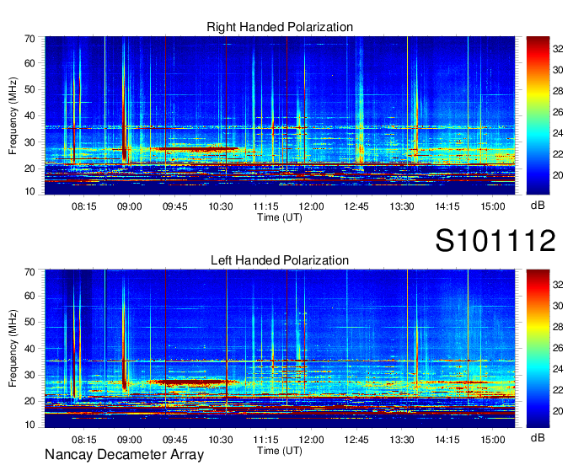Image resolution: width=573 pixels, height=465 pixels.
Task: Click "Frequency (MHz)" axis label of Right Handed plot
Action: click(13, 115)
